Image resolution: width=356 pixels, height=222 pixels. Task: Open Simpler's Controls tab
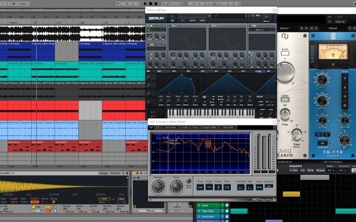click(115, 173)
